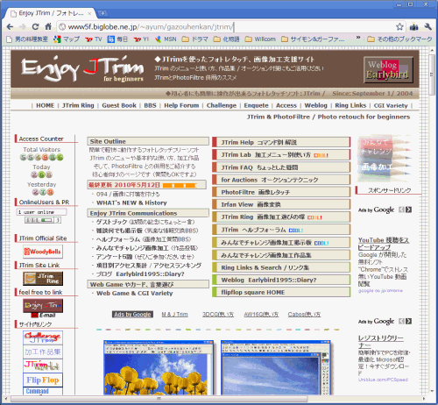This screenshot has height=405, width=438.
Task: Open the new tab button
Action: pyautogui.click(x=102, y=13)
